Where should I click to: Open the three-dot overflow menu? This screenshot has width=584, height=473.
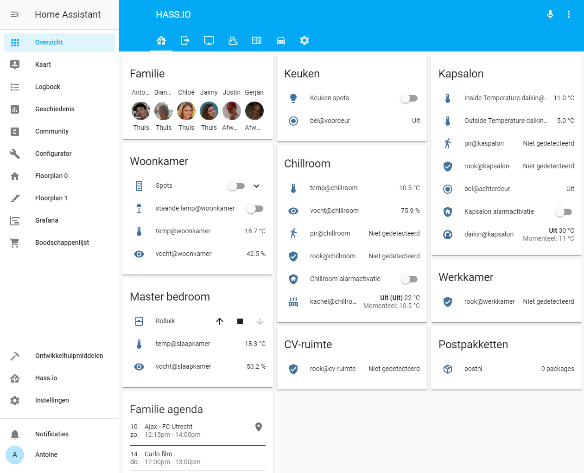569,14
